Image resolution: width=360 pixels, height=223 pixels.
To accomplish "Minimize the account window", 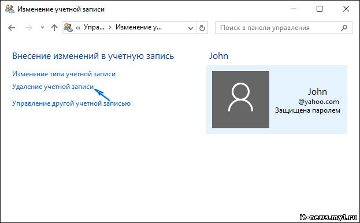I will pos(294,9).
